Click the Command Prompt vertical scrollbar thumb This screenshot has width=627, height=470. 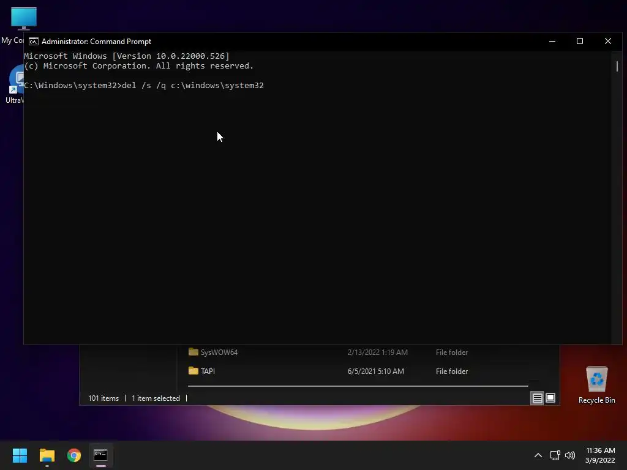click(617, 66)
